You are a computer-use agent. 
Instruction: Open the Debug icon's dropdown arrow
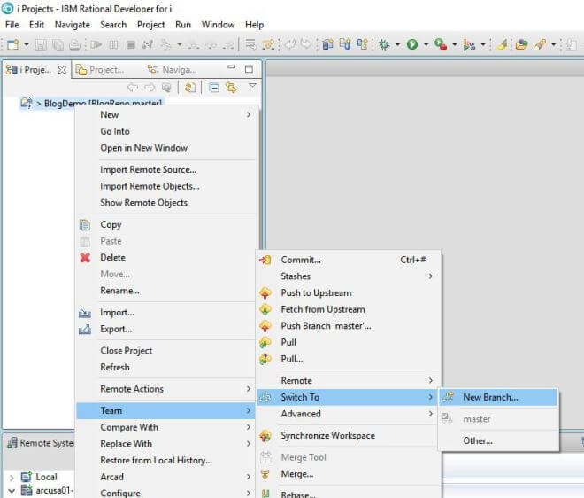pos(397,44)
